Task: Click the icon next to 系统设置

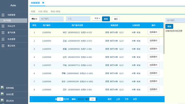Action: pos(2,94)
